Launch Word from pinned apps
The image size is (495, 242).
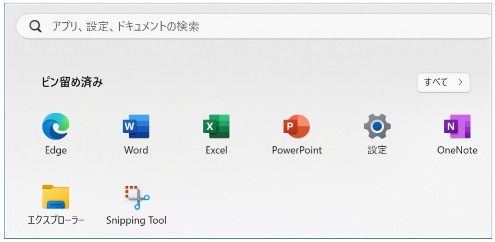tap(136, 127)
